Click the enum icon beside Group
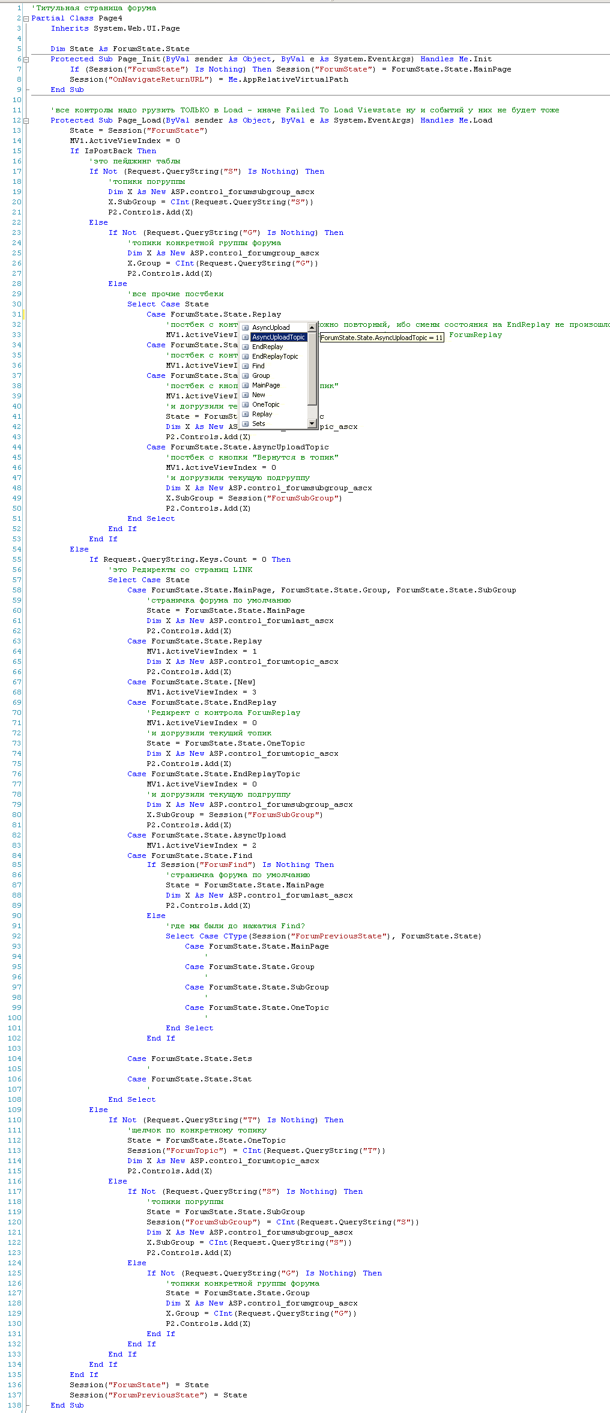 coord(245,375)
